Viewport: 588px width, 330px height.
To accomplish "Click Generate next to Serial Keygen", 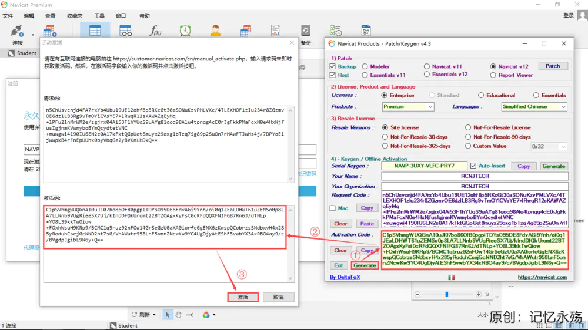I will tap(553, 166).
